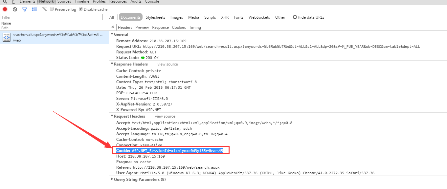Open the Elements panel tab

[28, 2]
